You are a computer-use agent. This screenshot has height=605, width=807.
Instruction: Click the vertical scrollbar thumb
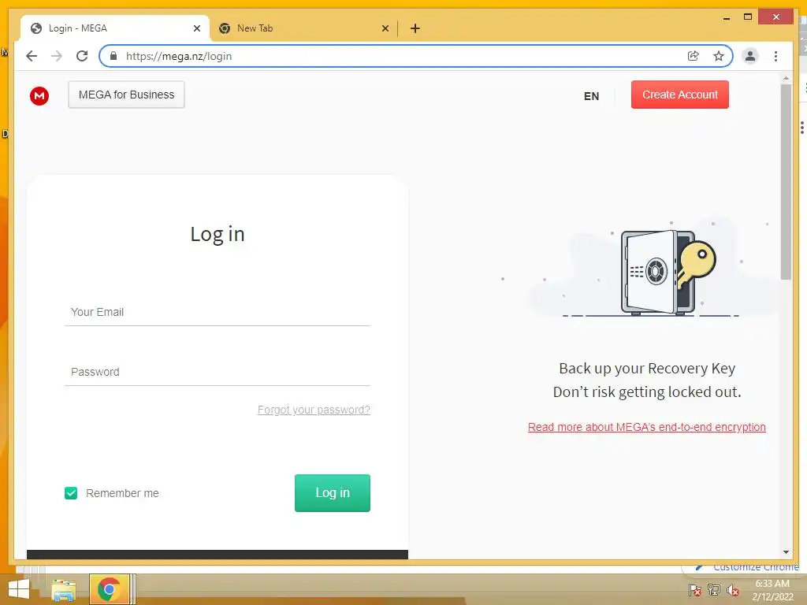[x=786, y=182]
